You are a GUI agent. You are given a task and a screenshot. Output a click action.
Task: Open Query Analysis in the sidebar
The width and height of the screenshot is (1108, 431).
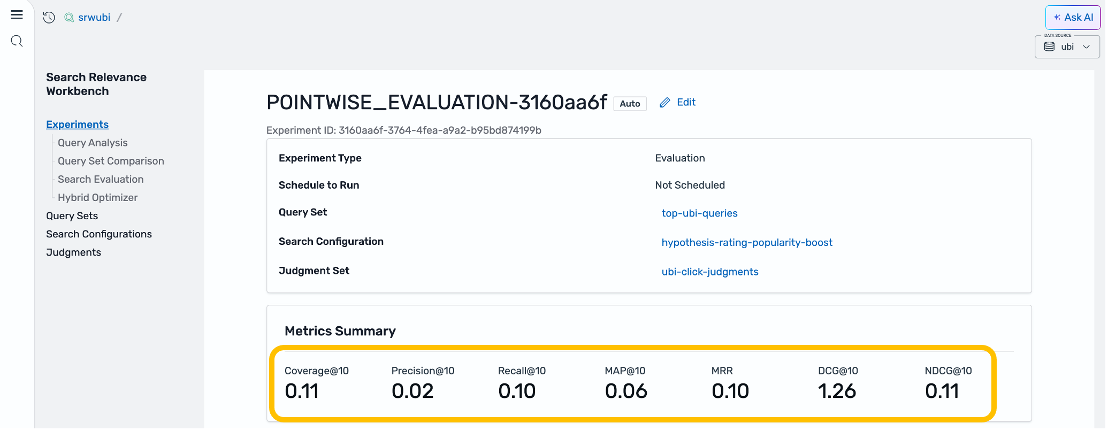click(x=93, y=143)
